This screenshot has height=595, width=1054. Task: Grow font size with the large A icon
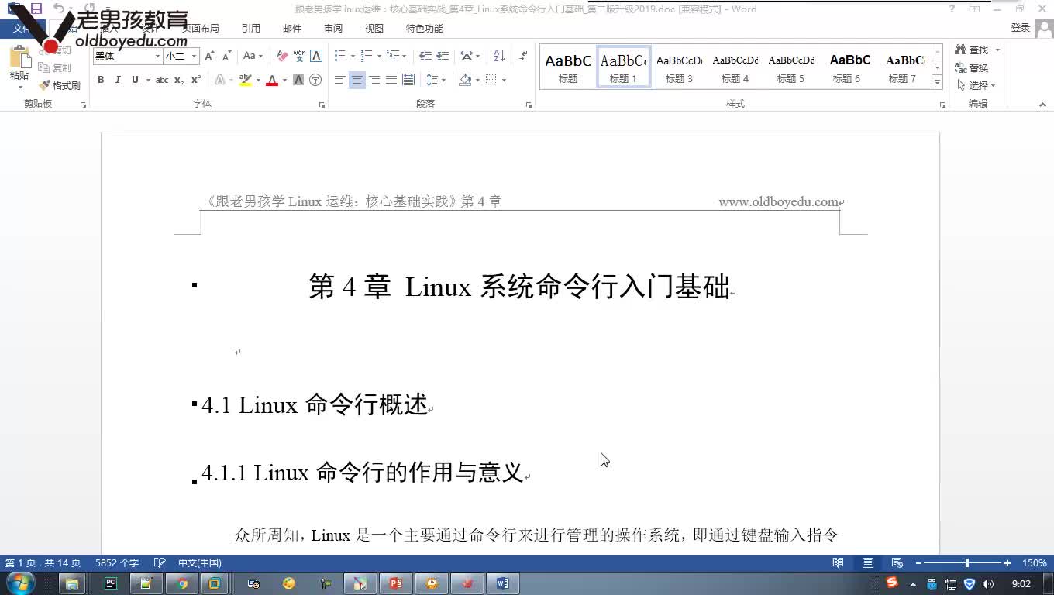pyautogui.click(x=209, y=56)
